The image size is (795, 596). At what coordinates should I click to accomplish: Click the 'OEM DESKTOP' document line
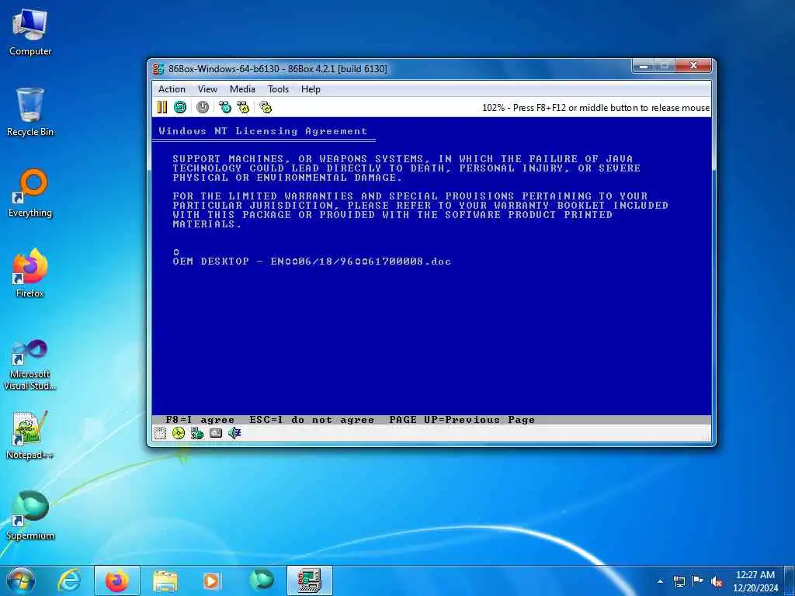[x=311, y=262]
